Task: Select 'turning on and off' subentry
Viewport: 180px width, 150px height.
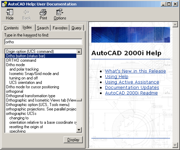Action: point(41,78)
